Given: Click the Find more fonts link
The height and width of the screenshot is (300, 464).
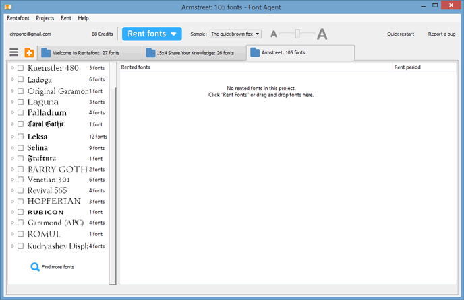Looking at the screenshot, I should [x=58, y=267].
